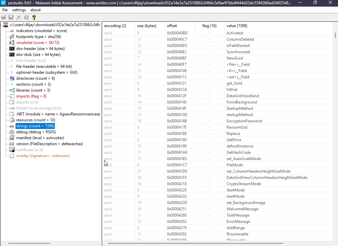Screen dimensions: 338x246
Task: Open the file menu
Action: coord(5,10)
